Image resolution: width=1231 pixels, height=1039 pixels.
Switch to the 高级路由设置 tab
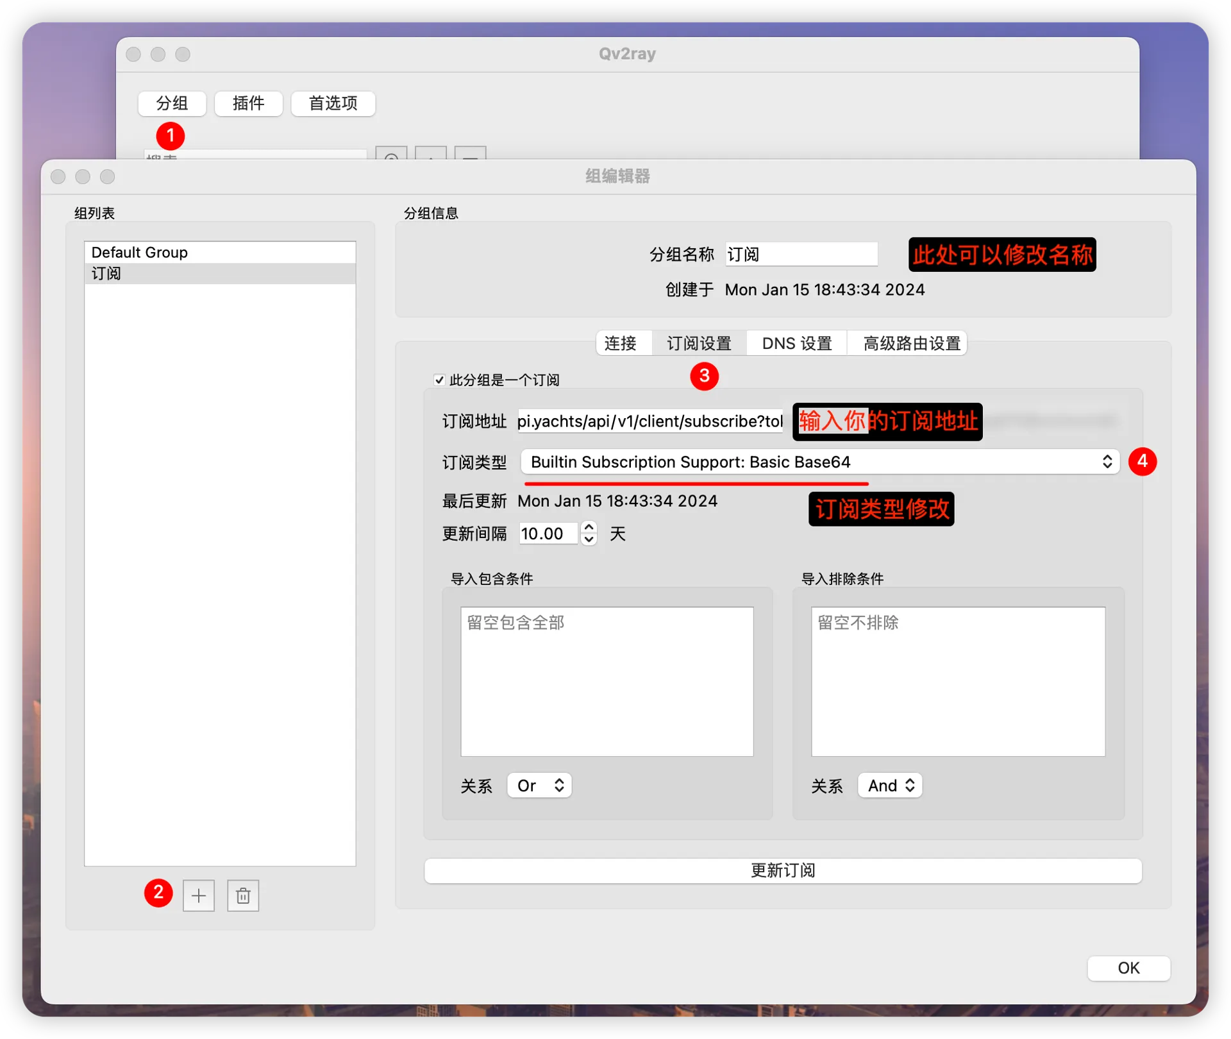907,343
